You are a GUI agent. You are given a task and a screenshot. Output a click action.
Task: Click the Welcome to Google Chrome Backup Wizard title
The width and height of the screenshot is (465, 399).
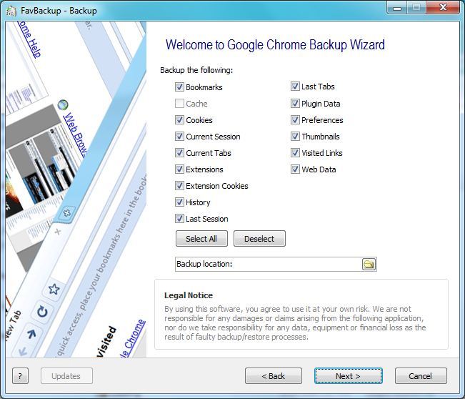[275, 45]
